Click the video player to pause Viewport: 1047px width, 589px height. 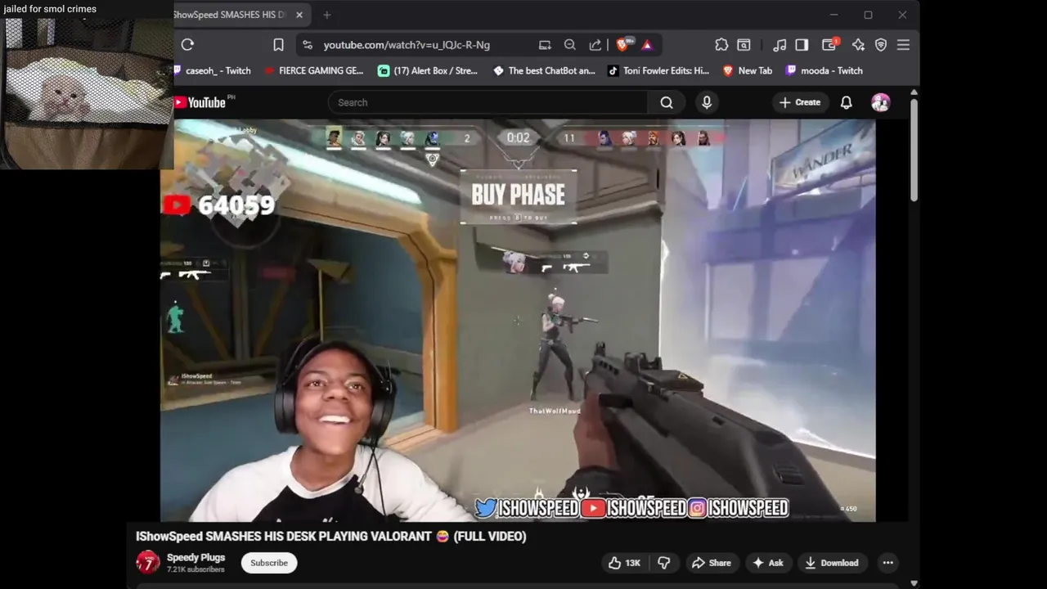tap(518, 320)
